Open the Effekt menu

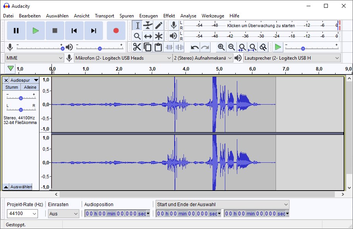tap(169, 16)
